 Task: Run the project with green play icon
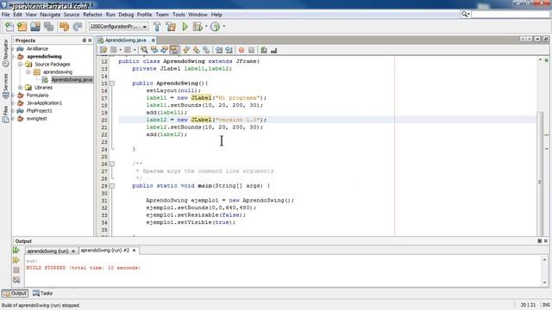185,27
